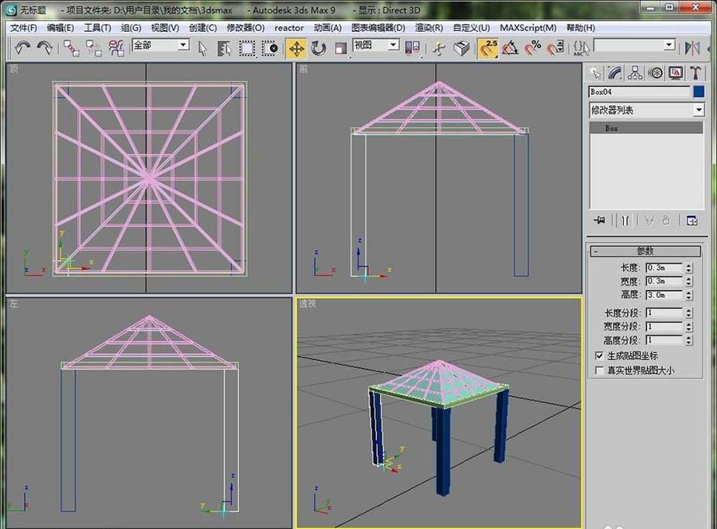This screenshot has height=529, width=717.
Task: Activate the Select and Scale tool
Action: [341, 49]
